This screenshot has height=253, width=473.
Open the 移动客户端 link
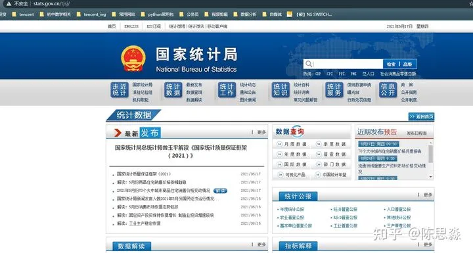(x=217, y=26)
